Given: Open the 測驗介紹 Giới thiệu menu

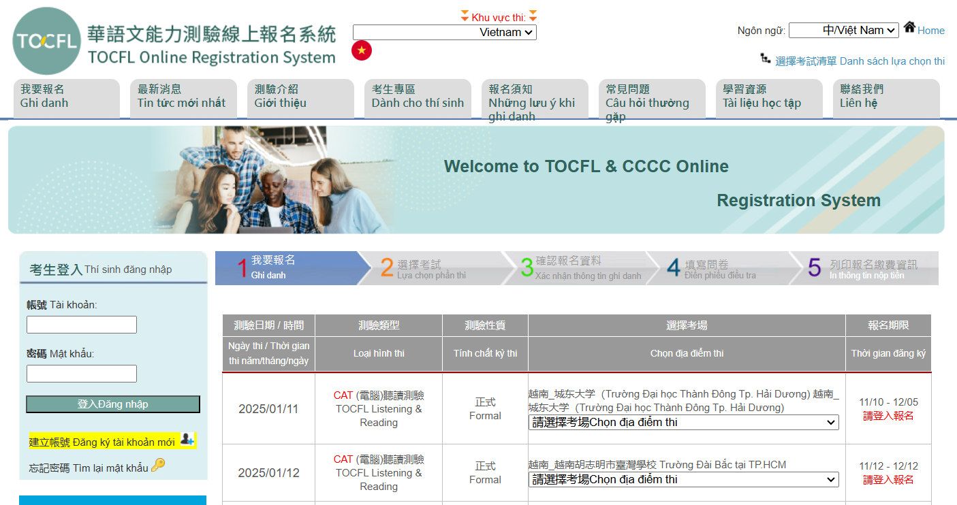Looking at the screenshot, I should (301, 99).
